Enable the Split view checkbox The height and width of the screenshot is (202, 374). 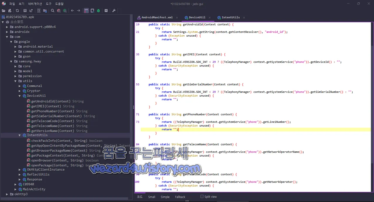point(202,196)
